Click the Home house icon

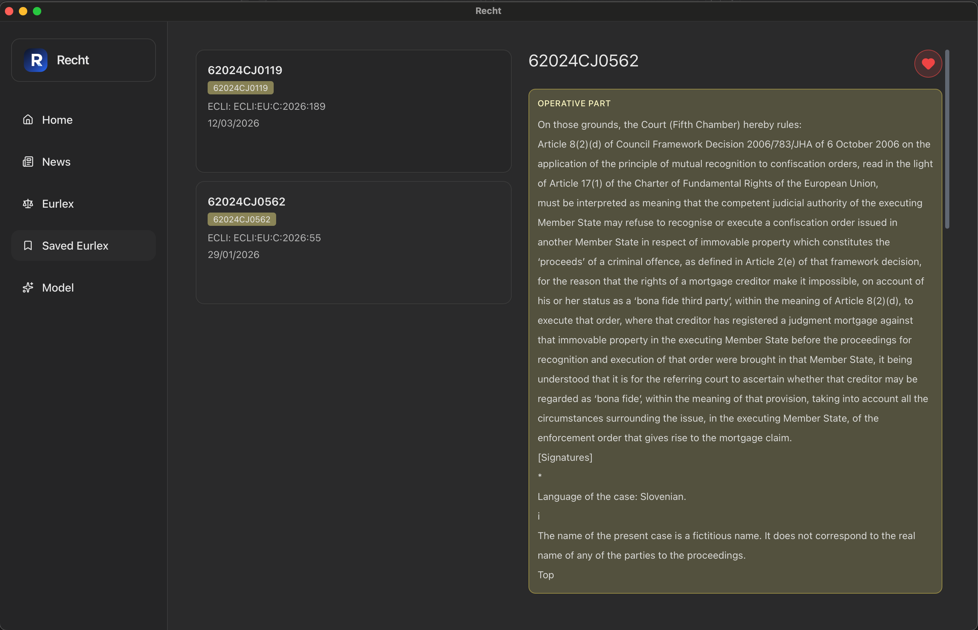tap(28, 120)
